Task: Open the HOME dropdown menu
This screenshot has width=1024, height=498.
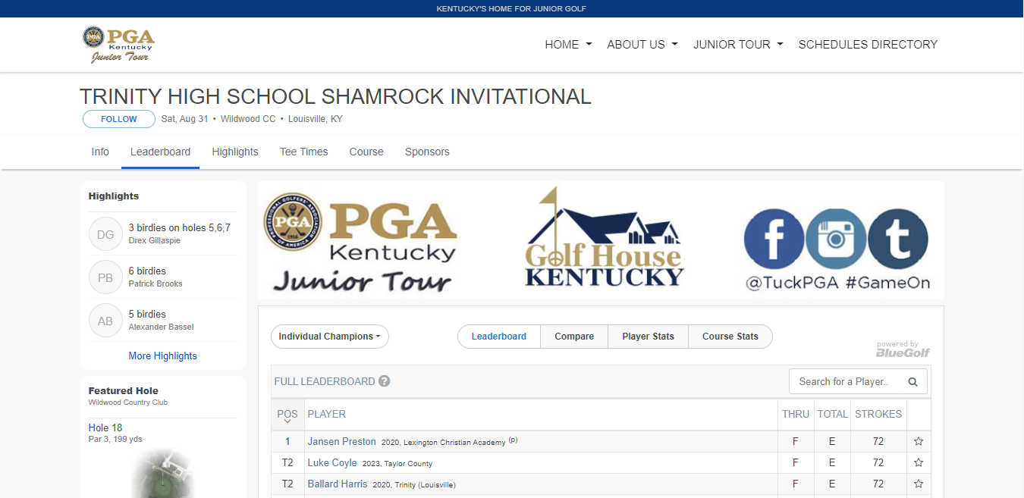Action: pos(568,45)
